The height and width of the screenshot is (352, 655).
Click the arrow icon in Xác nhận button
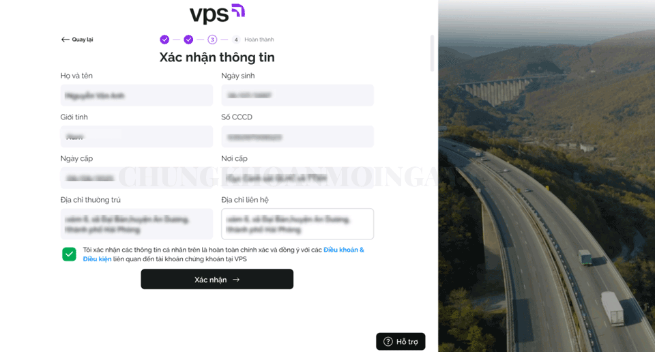tap(236, 279)
